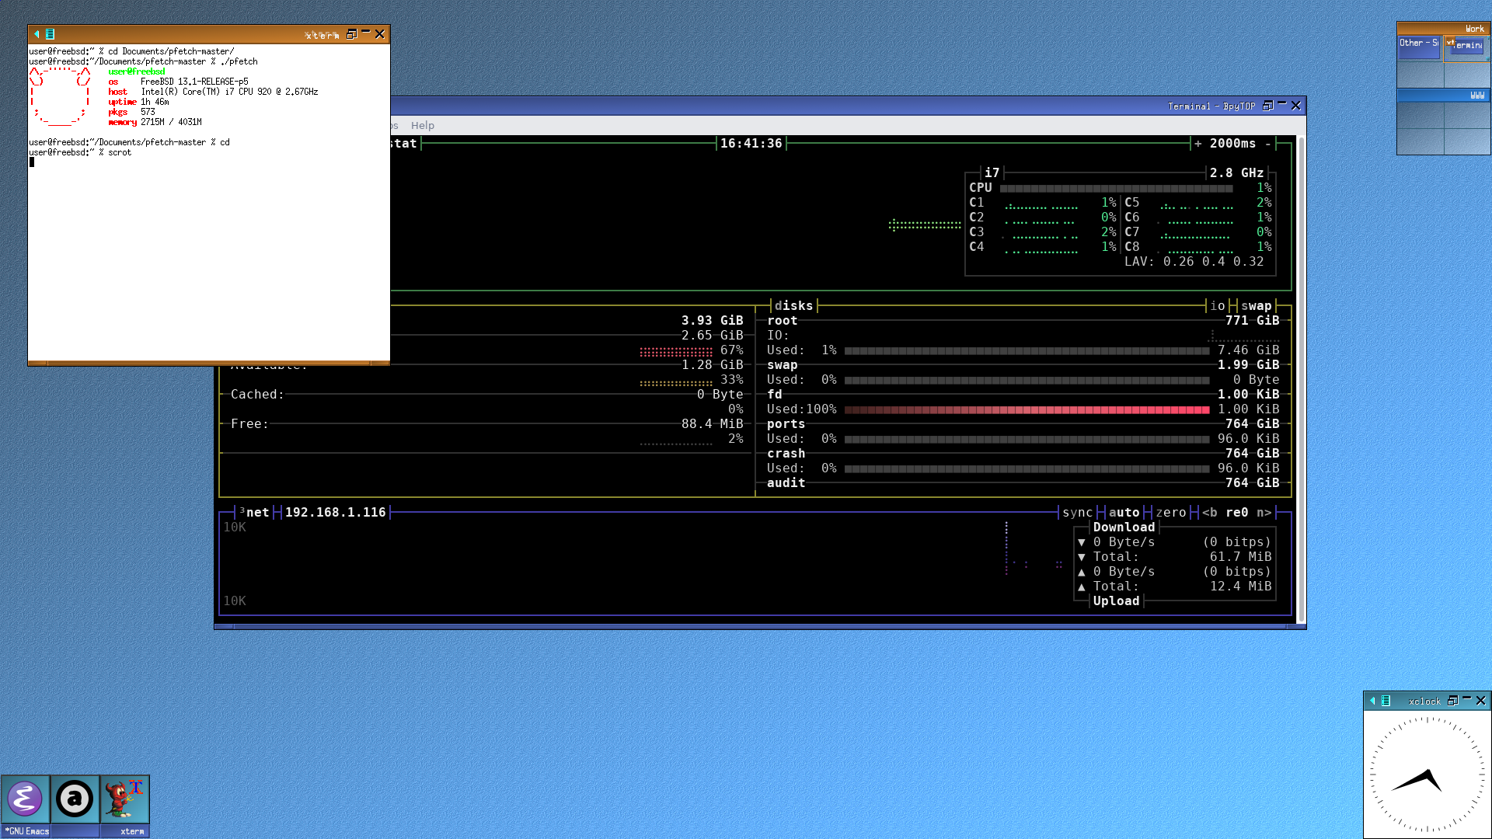Click the total CPU usage bar

coord(1116,188)
